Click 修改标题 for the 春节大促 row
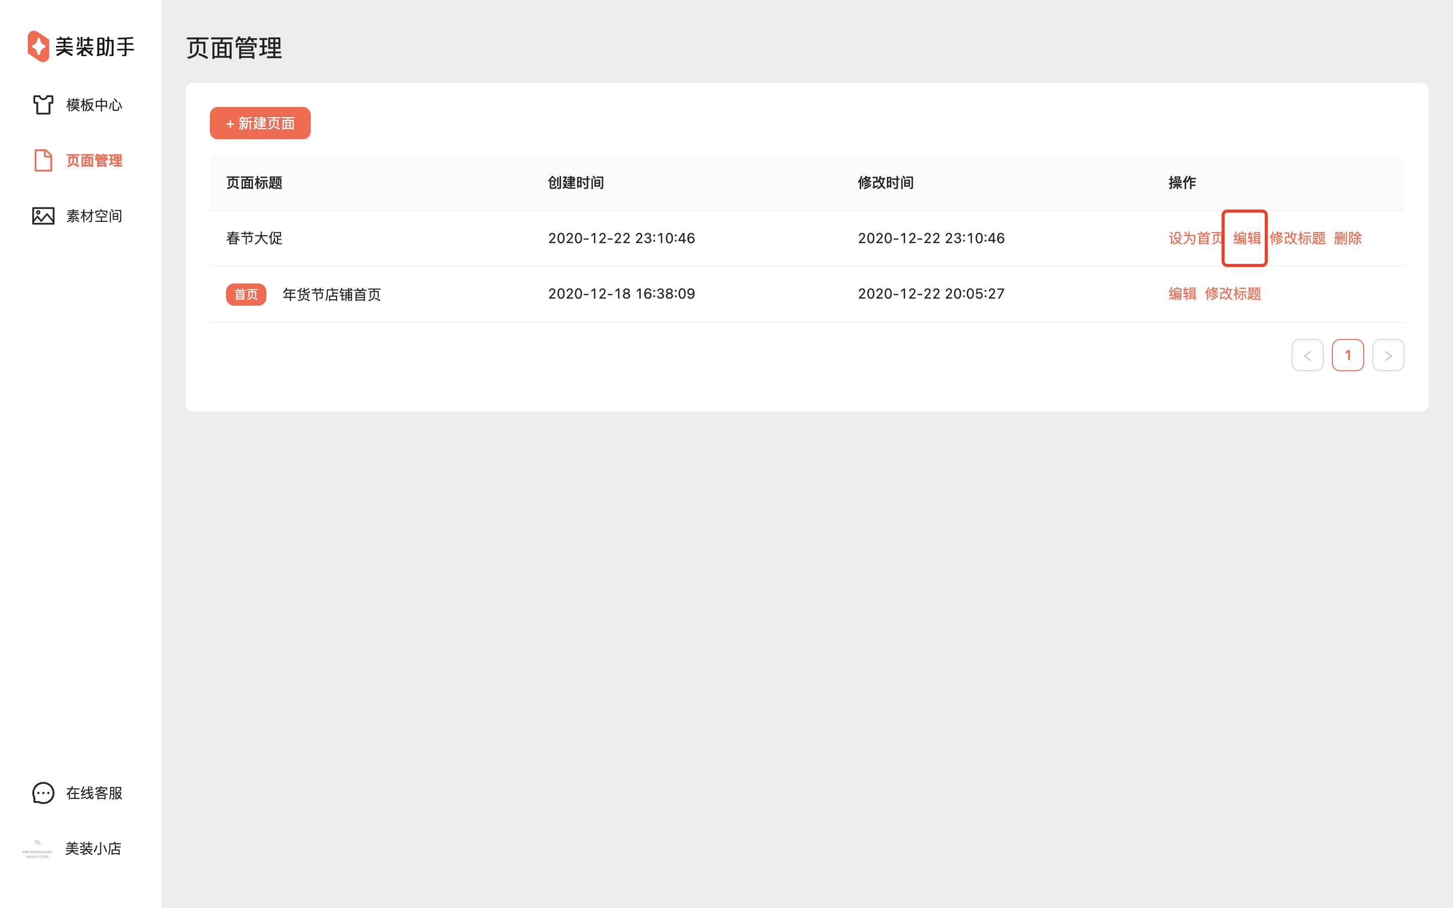1453x908 pixels. [1297, 238]
